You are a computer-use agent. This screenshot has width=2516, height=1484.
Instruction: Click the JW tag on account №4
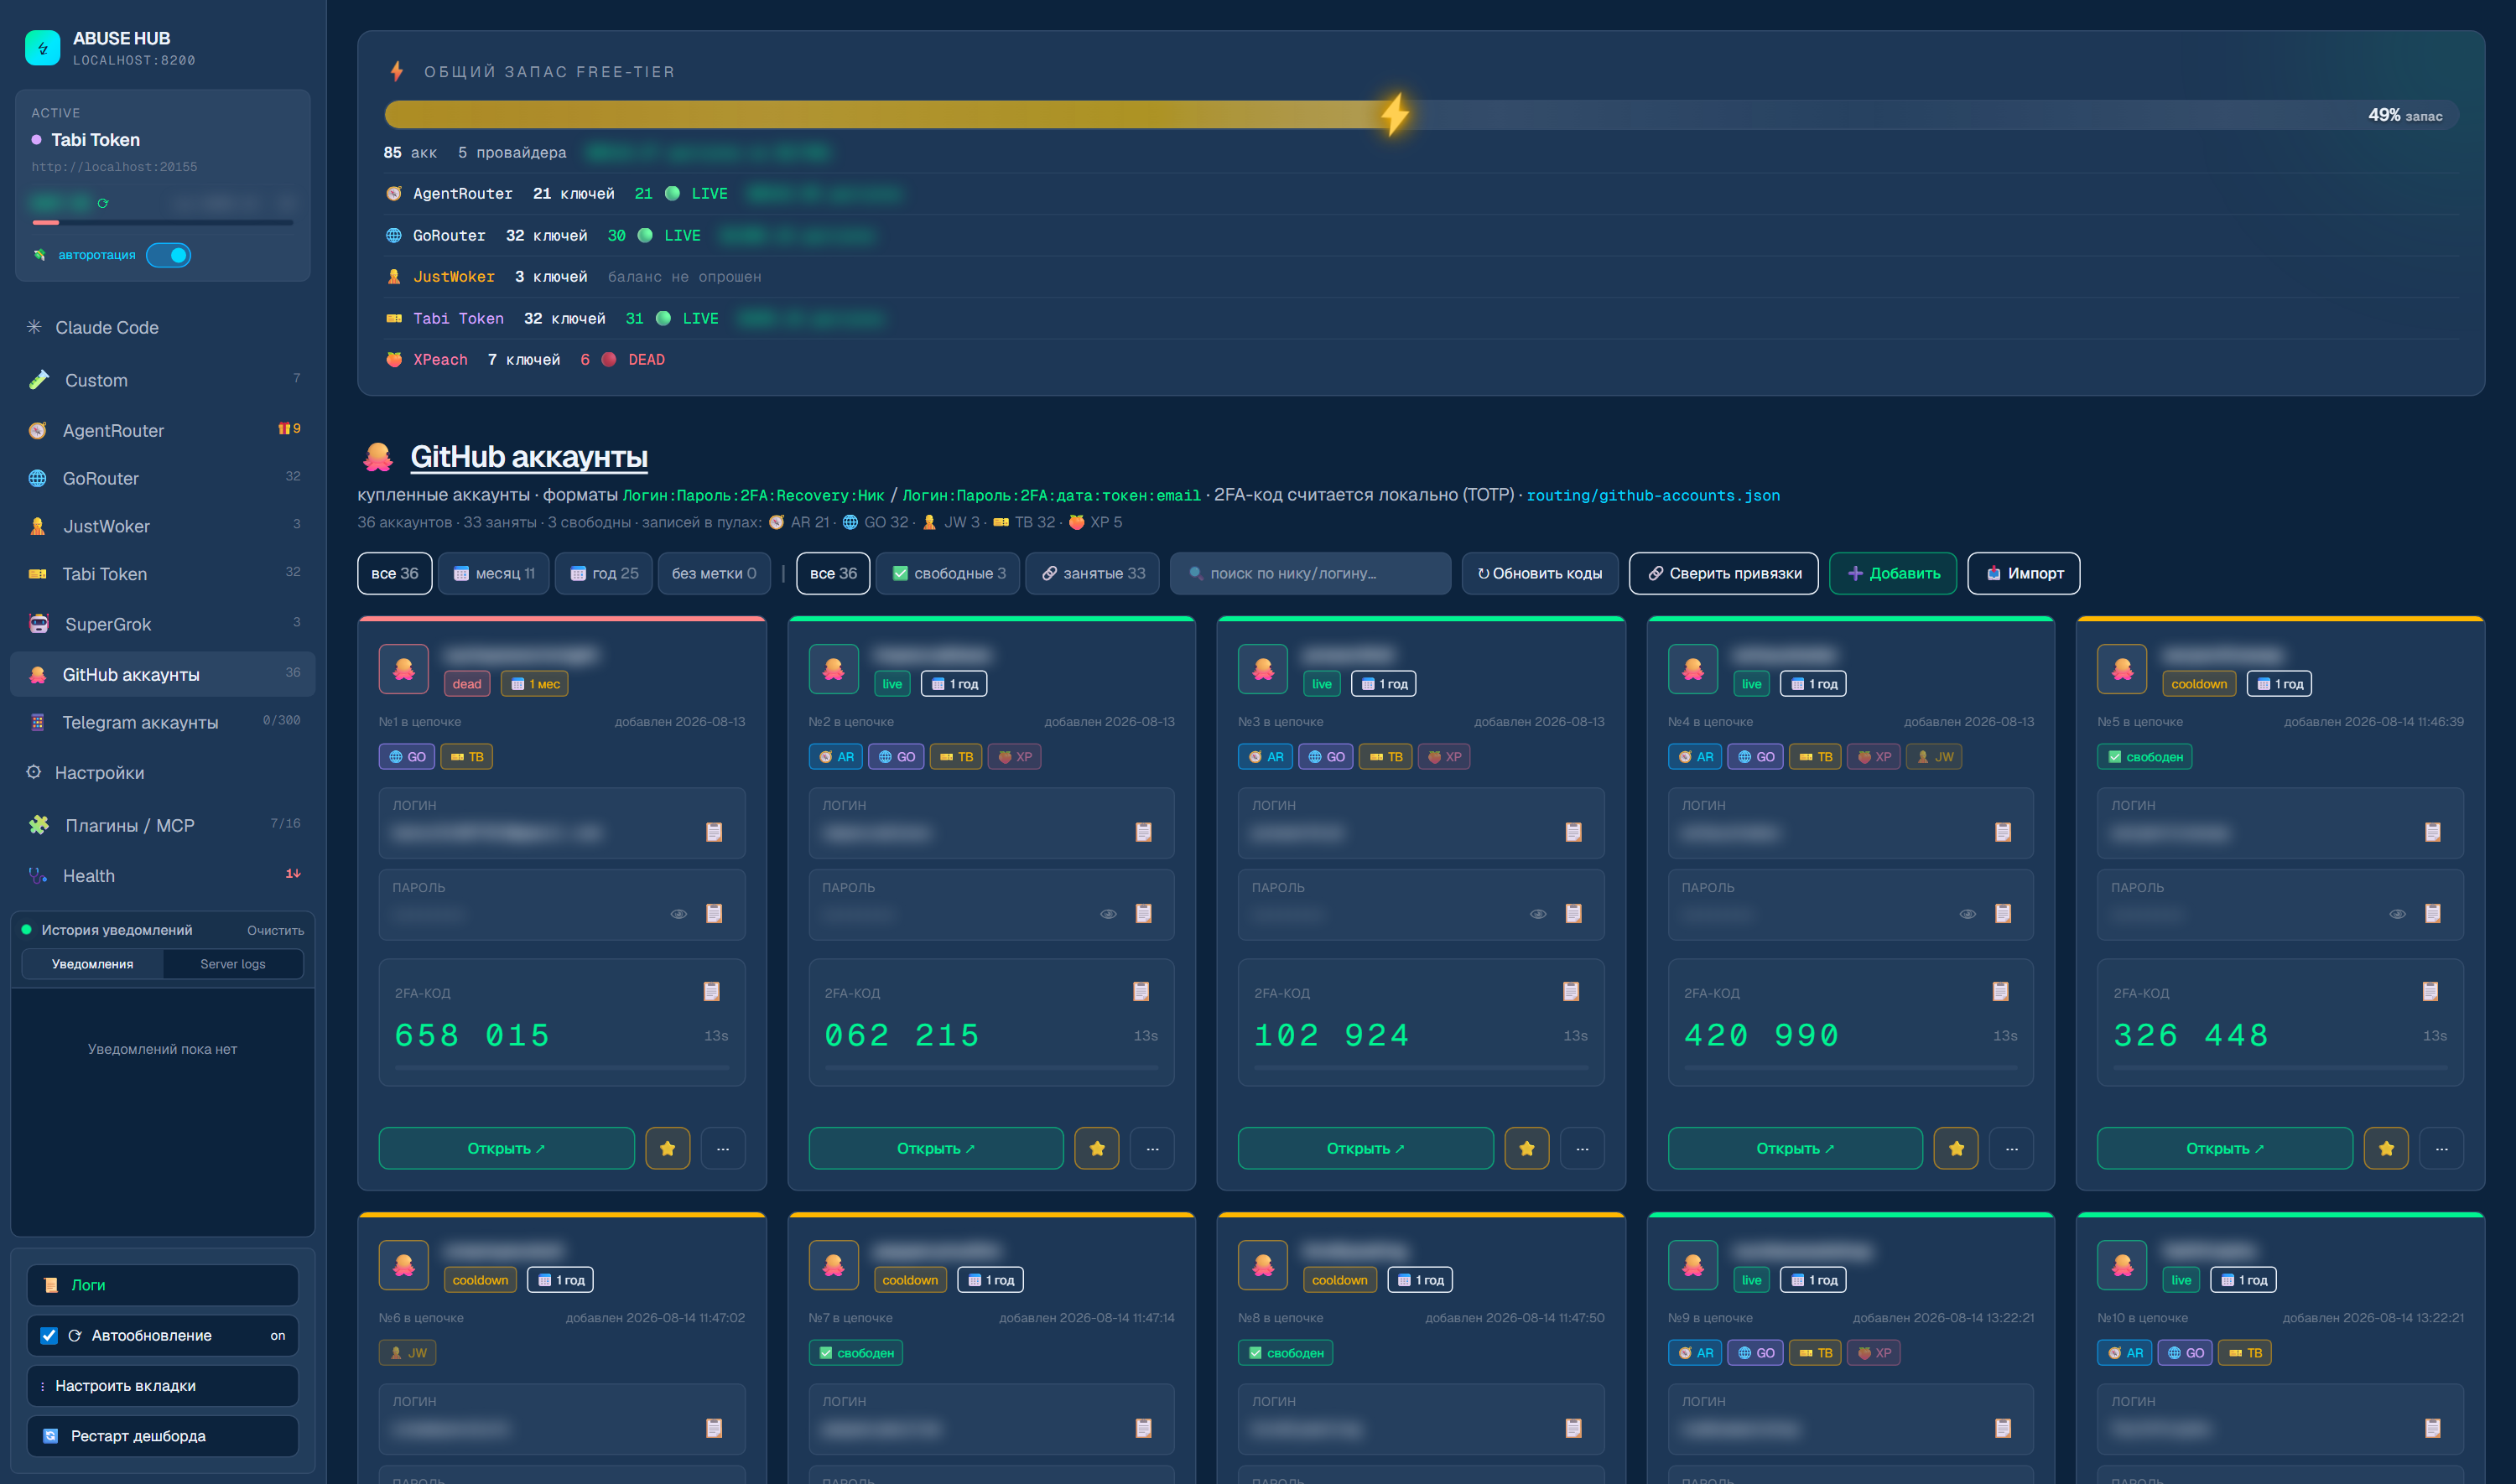[1934, 757]
